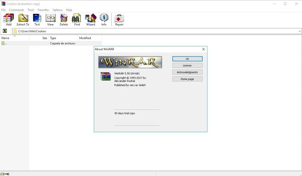Click the WinRAR app icon in title bar

coord(3,4)
